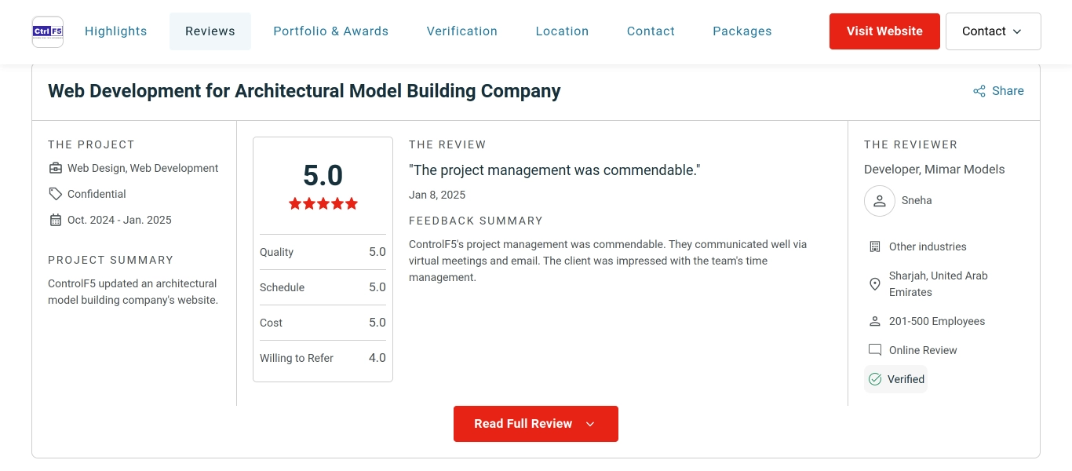Click the Visit Website button
The height and width of the screenshot is (471, 1072).
point(884,31)
